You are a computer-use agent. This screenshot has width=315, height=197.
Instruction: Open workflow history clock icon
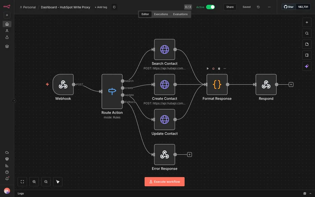258,7
